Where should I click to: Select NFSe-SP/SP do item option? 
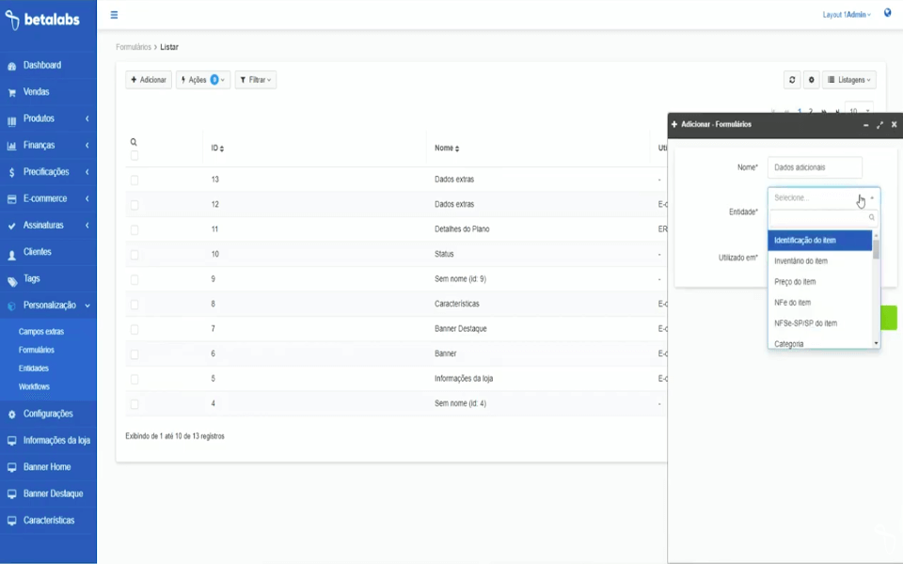[819, 323]
